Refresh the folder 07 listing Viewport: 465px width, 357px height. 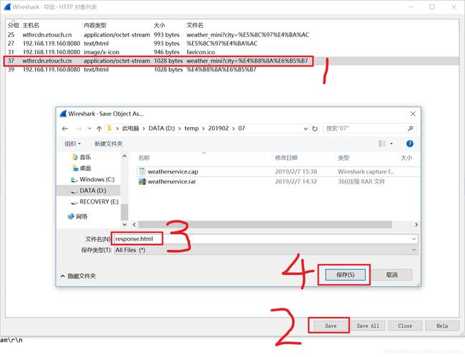[315, 129]
